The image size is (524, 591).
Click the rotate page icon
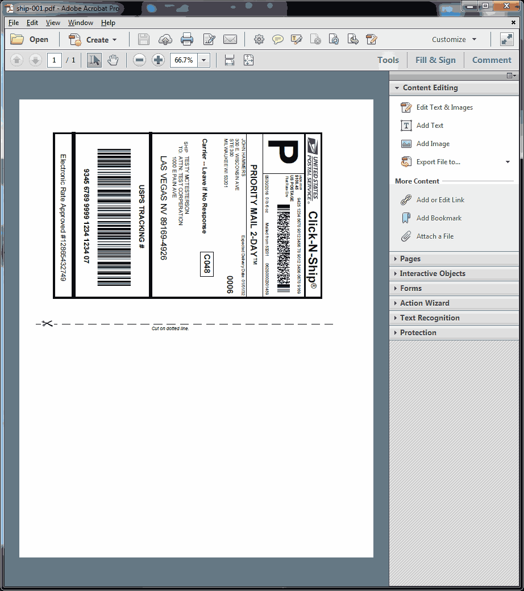pyautogui.click(x=334, y=39)
